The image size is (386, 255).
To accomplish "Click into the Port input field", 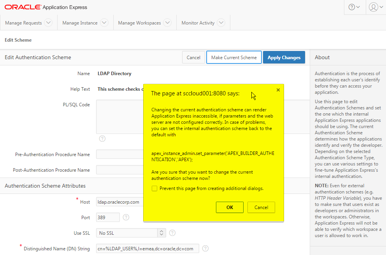I will [108, 217].
